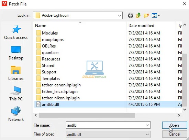Expand the Files of type dropdown
189x140 pixels.
(x=147, y=135)
